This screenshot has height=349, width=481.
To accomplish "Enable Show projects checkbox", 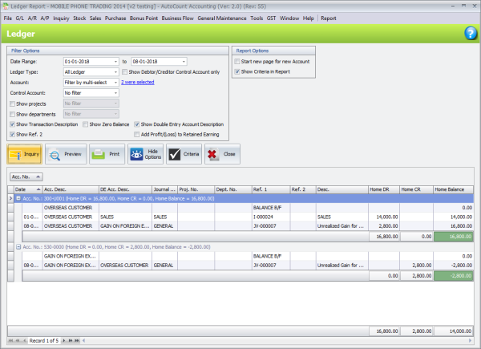I will click(x=12, y=103).
